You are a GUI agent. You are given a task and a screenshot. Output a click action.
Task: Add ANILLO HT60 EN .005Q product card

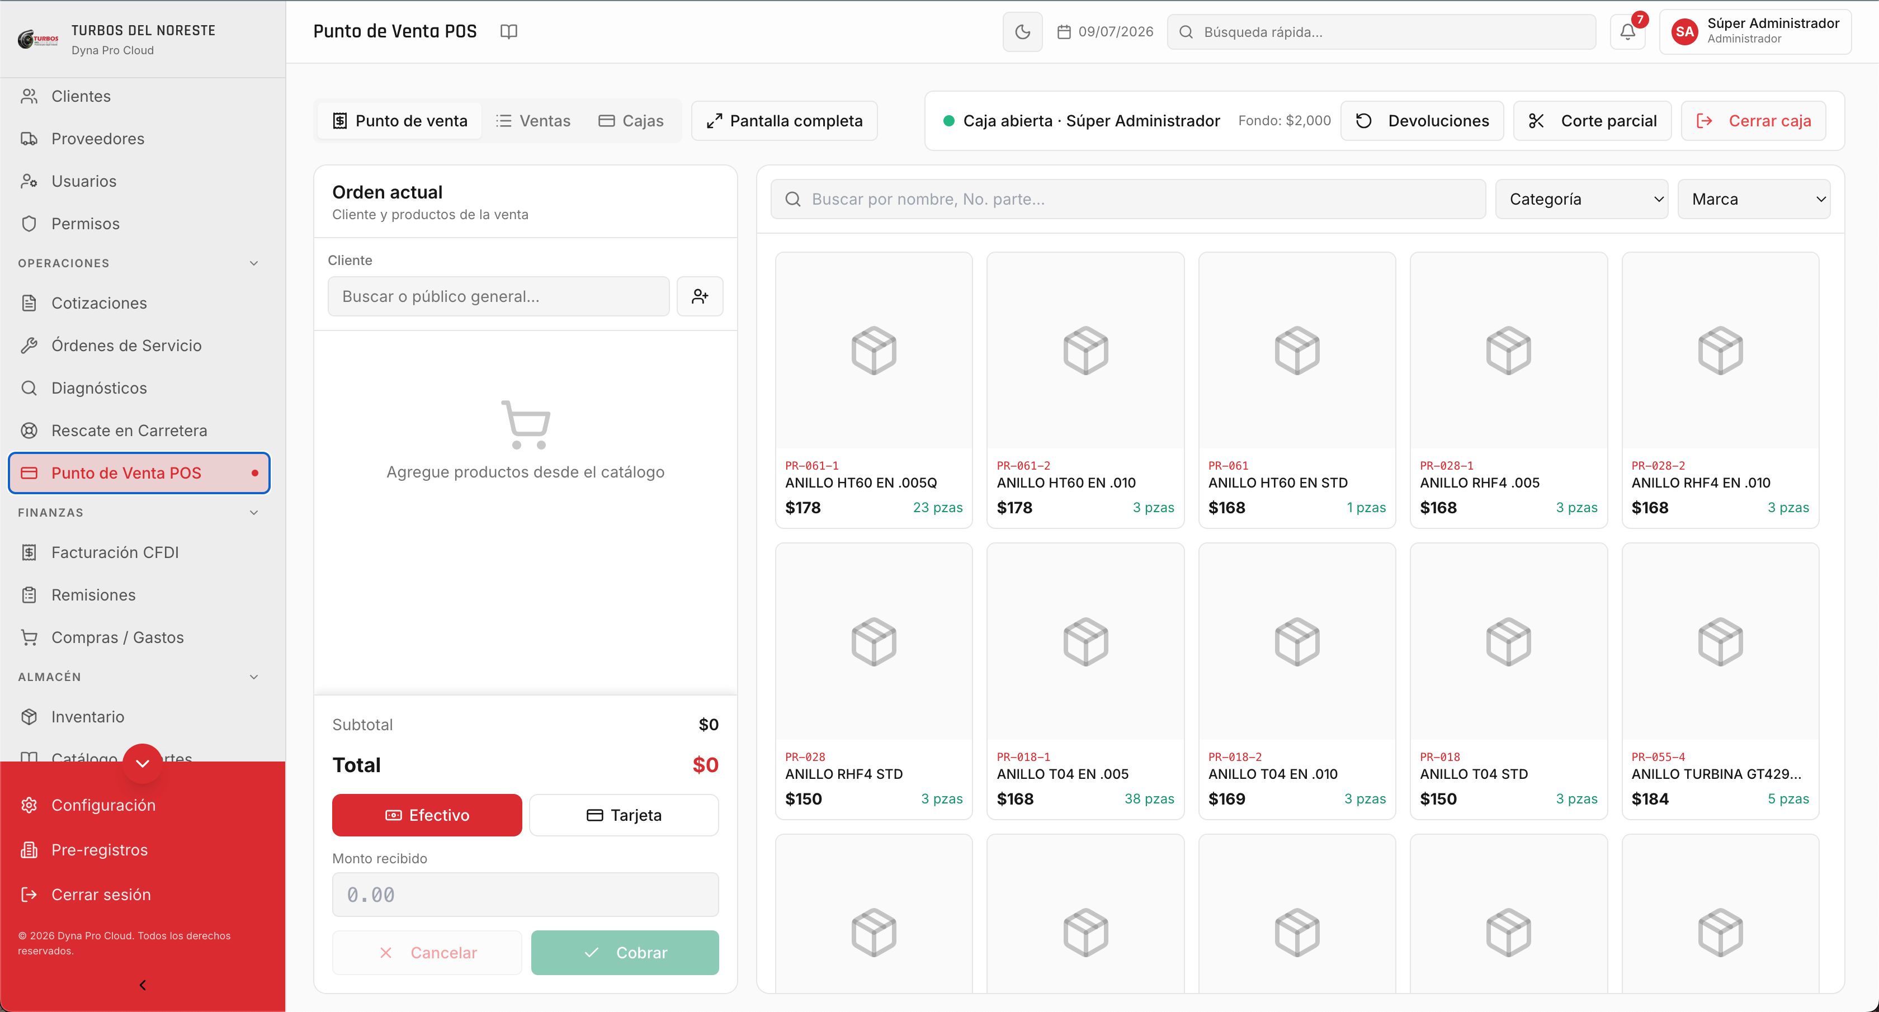(874, 390)
